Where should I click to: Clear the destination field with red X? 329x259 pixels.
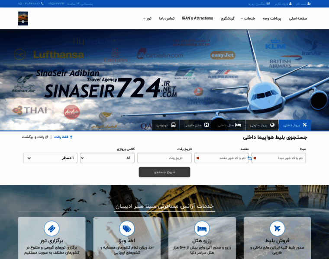(198, 158)
